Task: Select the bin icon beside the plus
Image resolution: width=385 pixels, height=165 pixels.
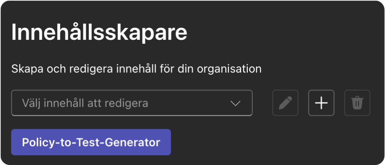Action: pyautogui.click(x=357, y=103)
